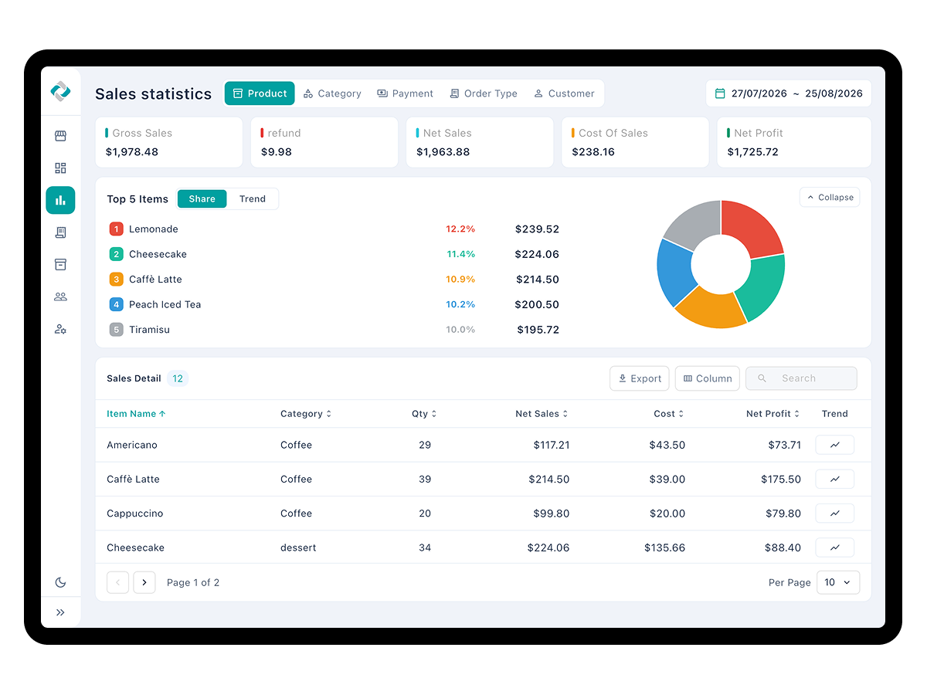Click the Page 1 of 2 label
The width and height of the screenshot is (927, 695).
(x=193, y=582)
